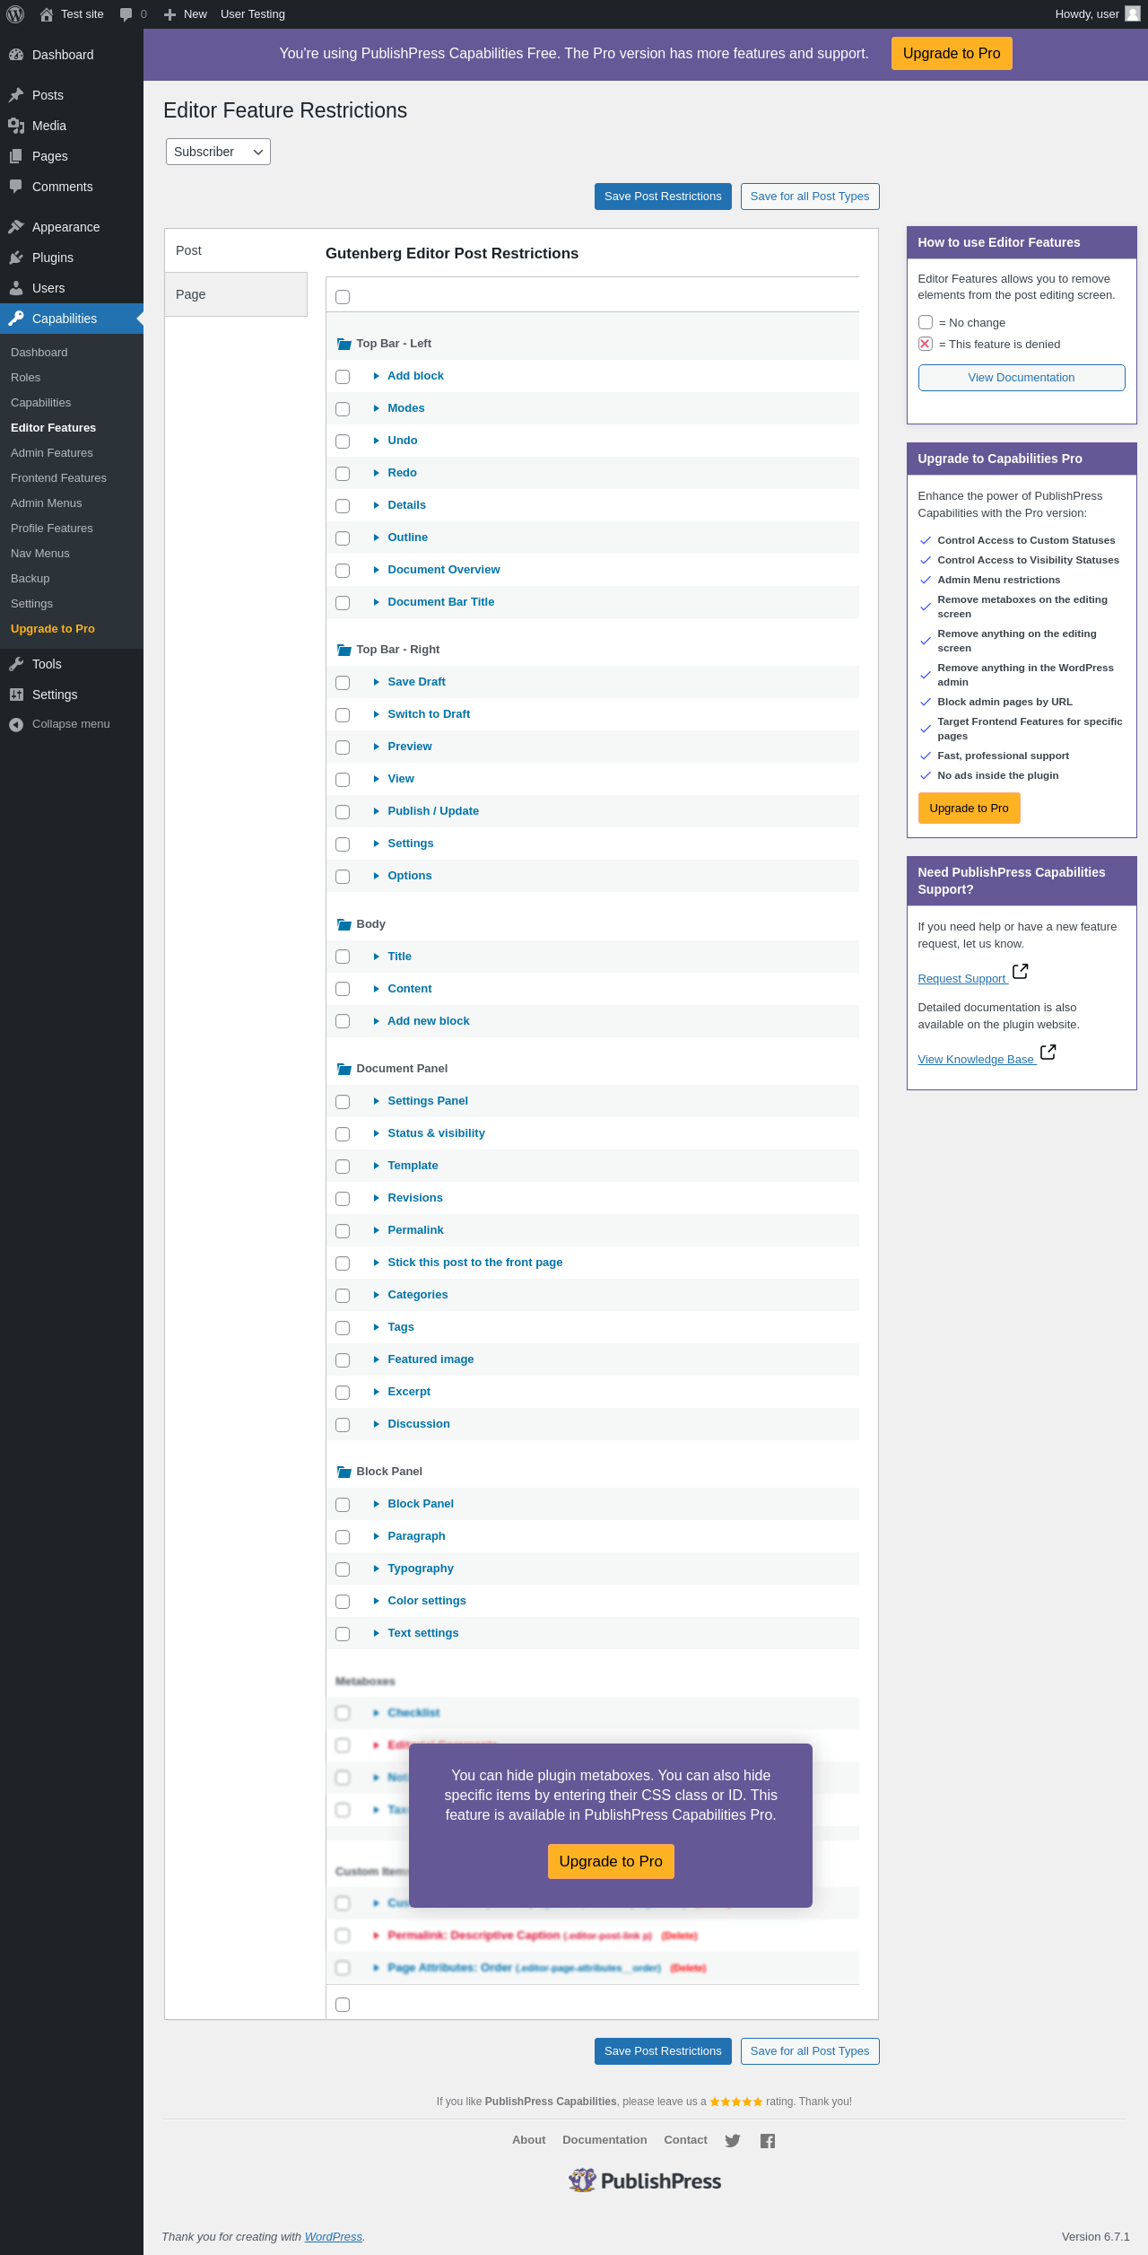Click the Body section folder icon
Screen dimensions: 1148x2255
pyautogui.click(x=344, y=924)
